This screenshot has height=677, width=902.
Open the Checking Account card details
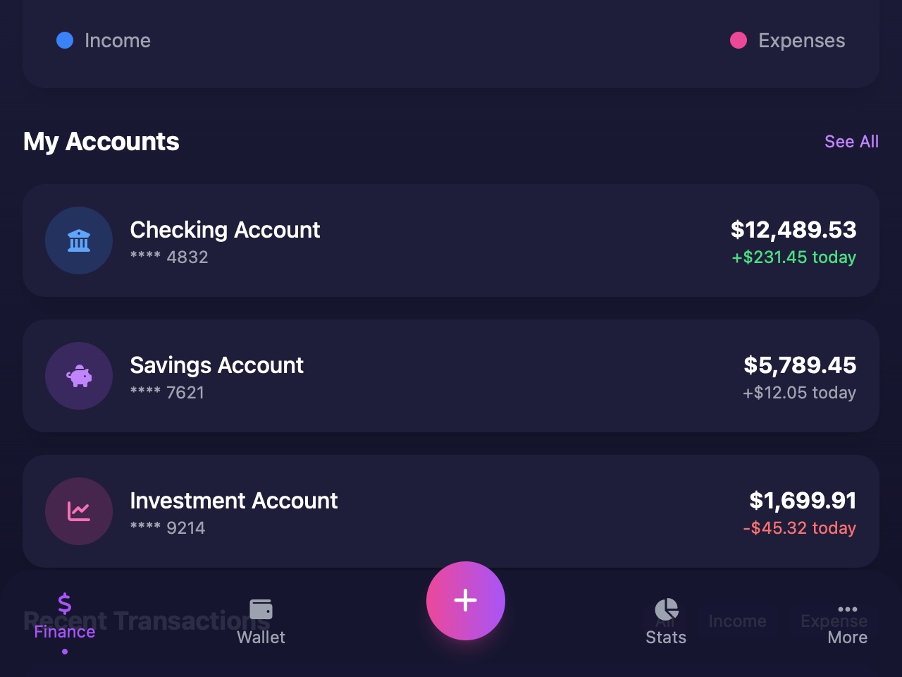click(451, 240)
